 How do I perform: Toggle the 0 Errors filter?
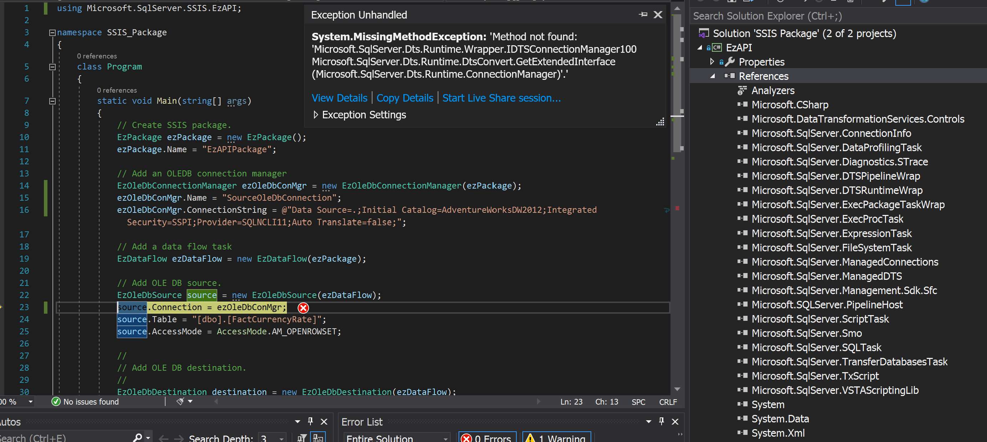point(487,438)
